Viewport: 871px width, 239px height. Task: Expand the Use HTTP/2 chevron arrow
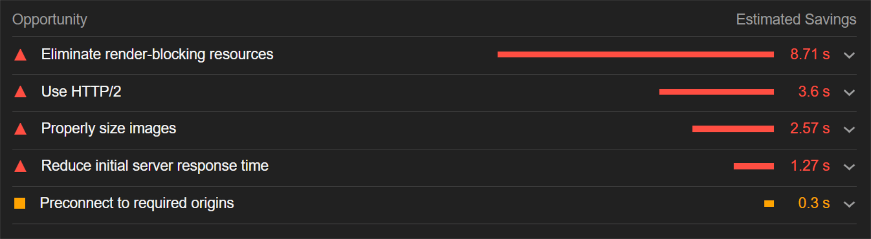849,93
